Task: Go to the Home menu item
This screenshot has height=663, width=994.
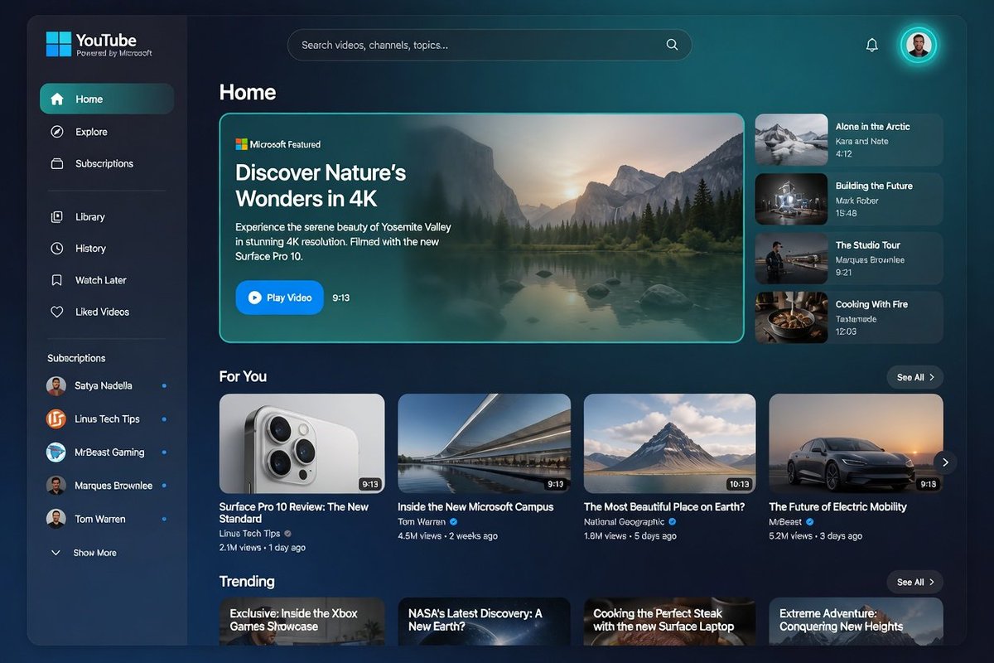Action: click(107, 99)
